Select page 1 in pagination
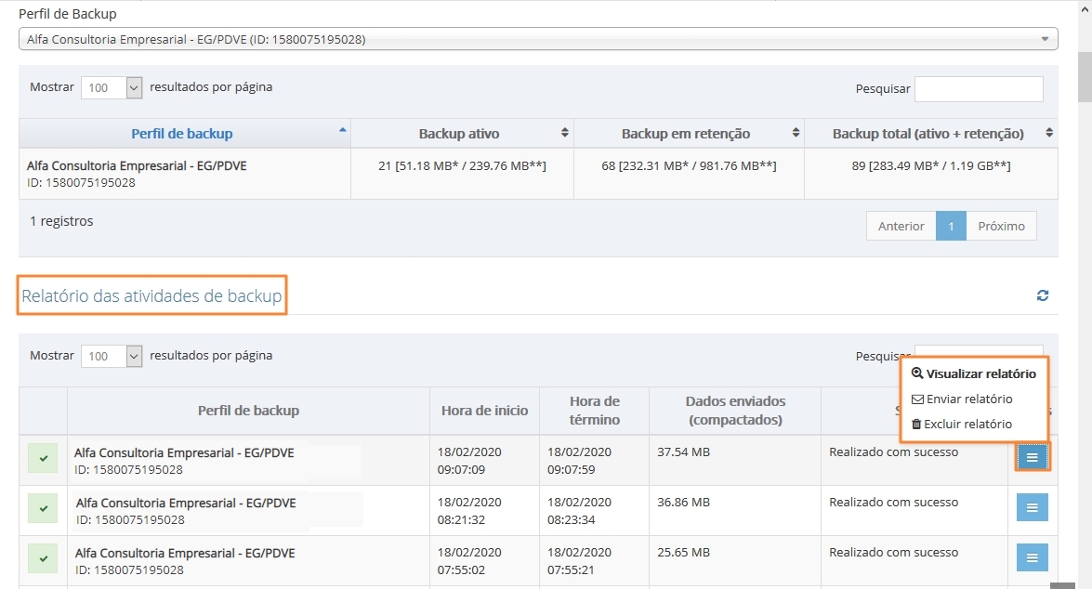Viewport: 1092px width, 589px height. 951,226
